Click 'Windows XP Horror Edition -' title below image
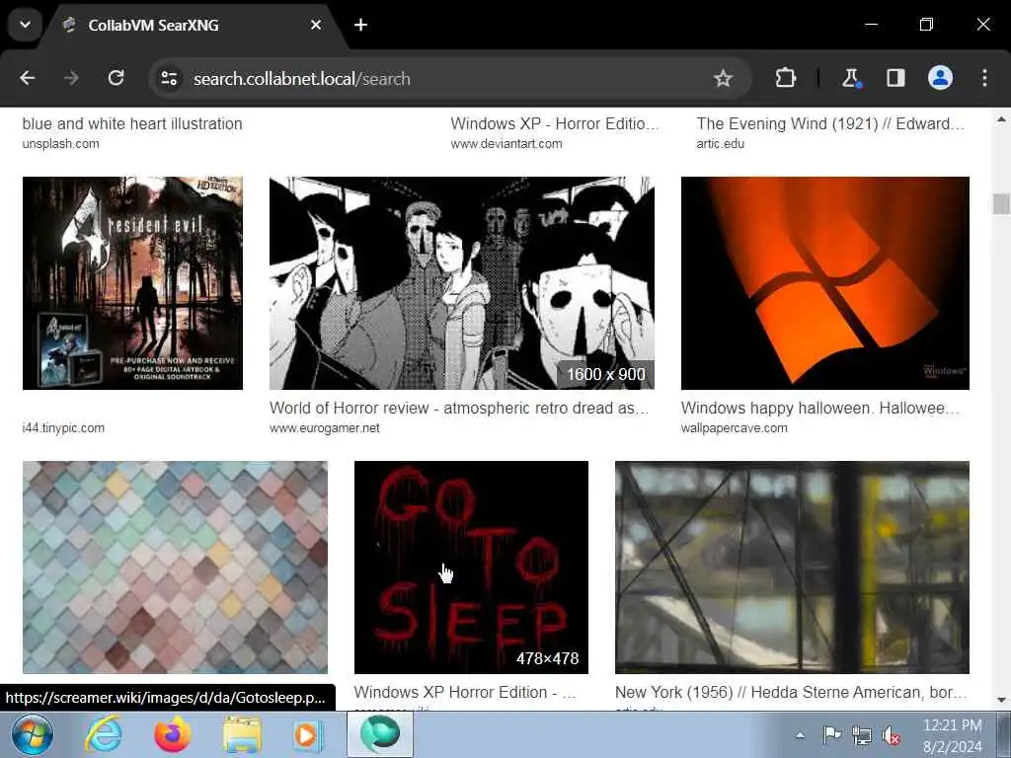This screenshot has width=1011, height=758. 465,692
